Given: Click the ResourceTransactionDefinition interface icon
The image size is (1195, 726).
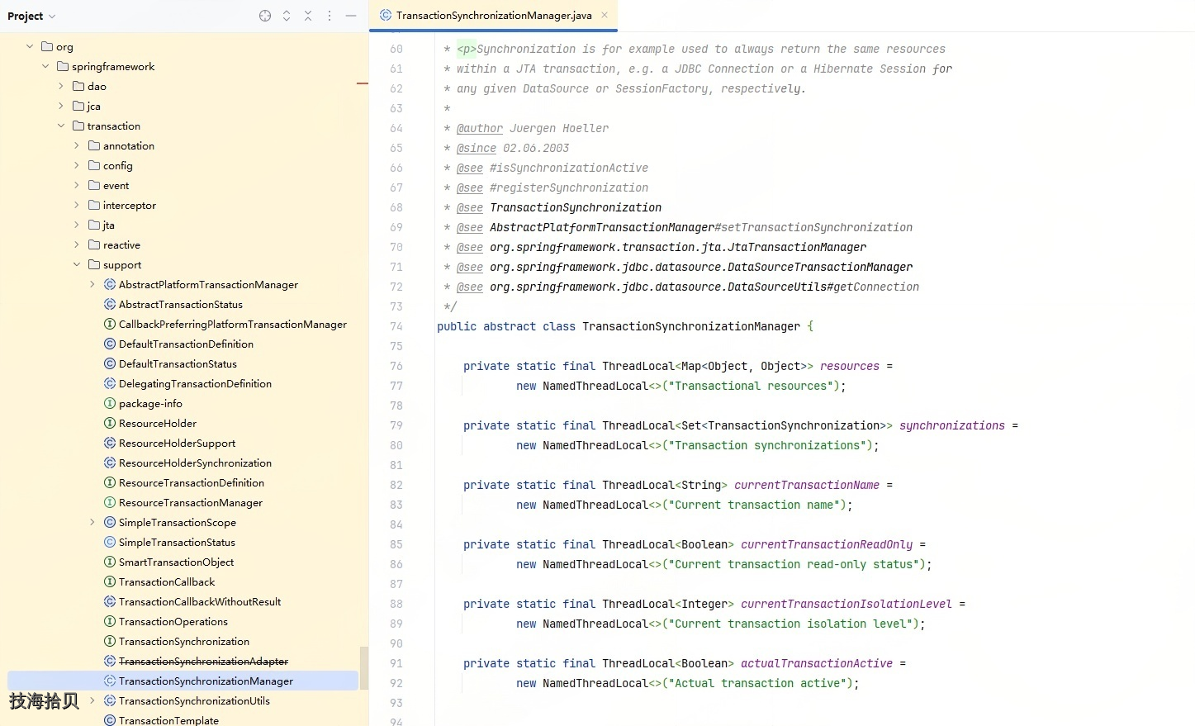Looking at the screenshot, I should tap(110, 483).
